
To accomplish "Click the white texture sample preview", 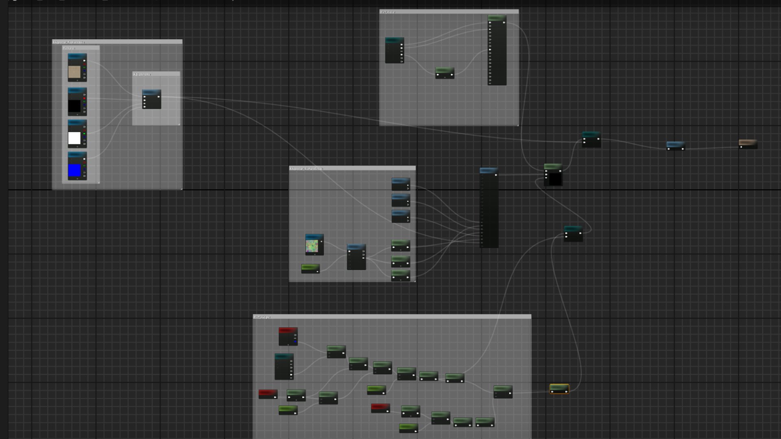I will [x=74, y=138].
